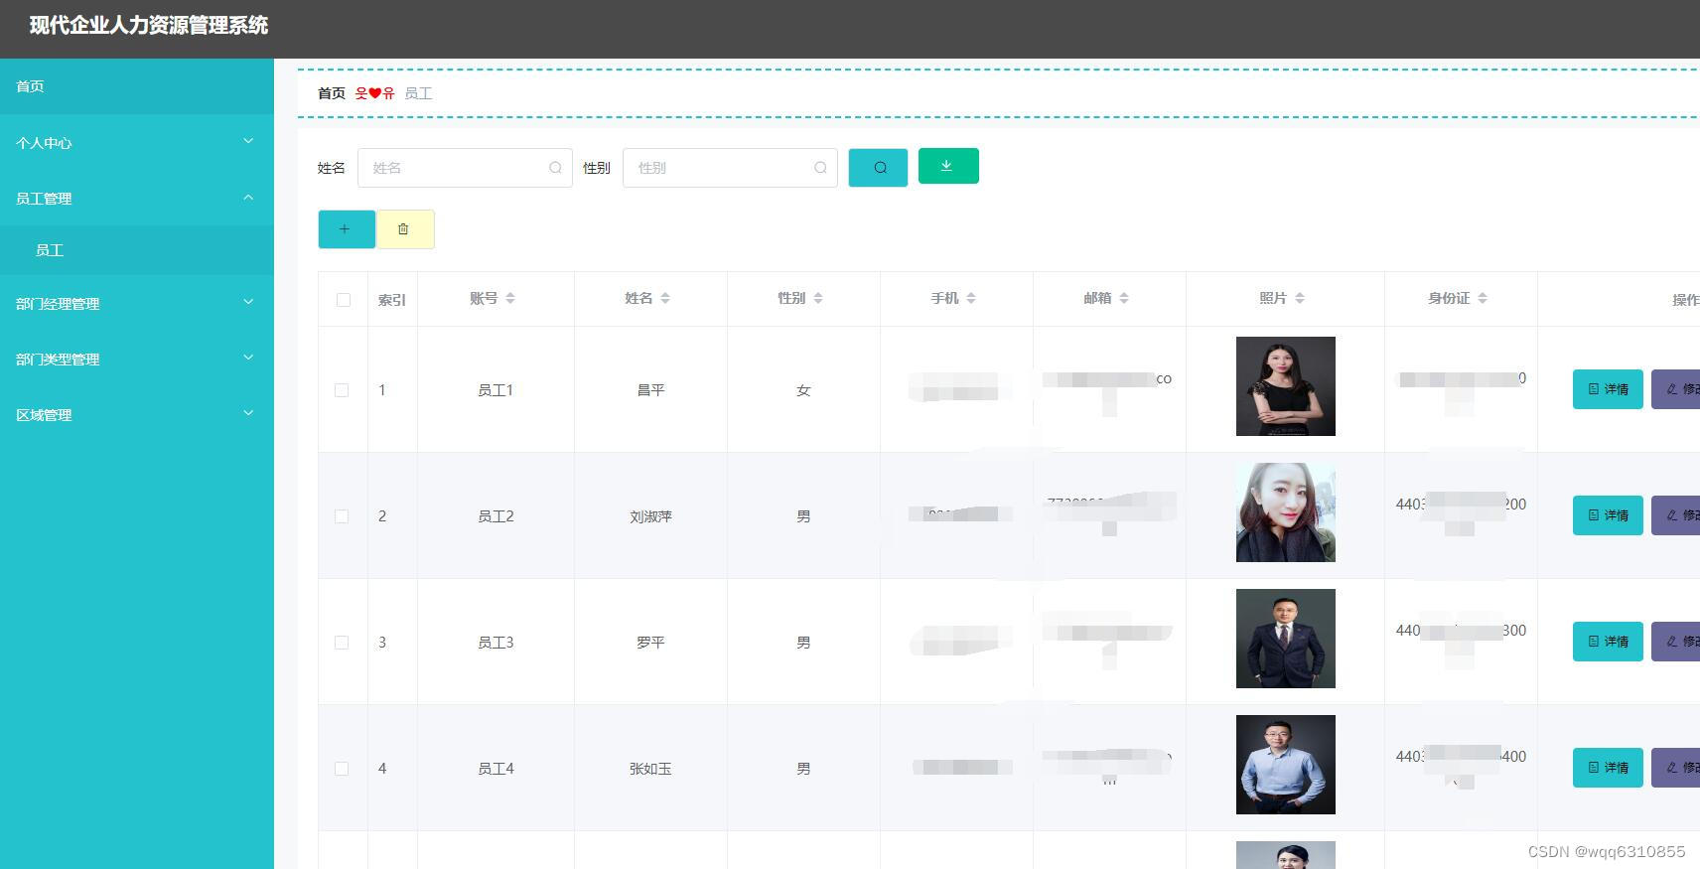Click the name cell 张如玉

(650, 769)
